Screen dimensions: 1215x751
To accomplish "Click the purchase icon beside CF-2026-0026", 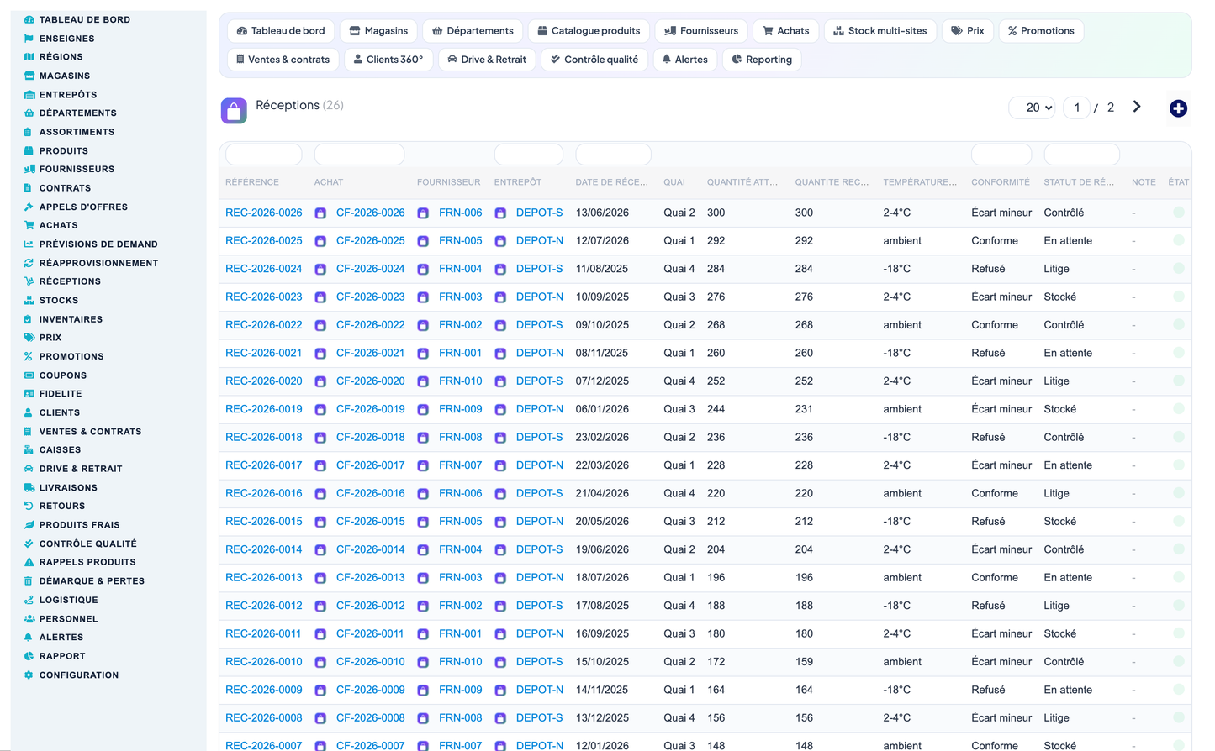I will (x=320, y=213).
